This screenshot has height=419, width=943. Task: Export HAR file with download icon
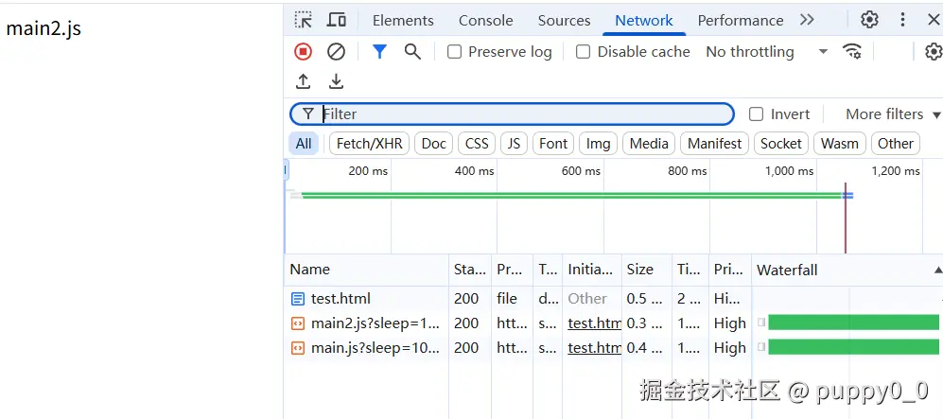coord(336,81)
